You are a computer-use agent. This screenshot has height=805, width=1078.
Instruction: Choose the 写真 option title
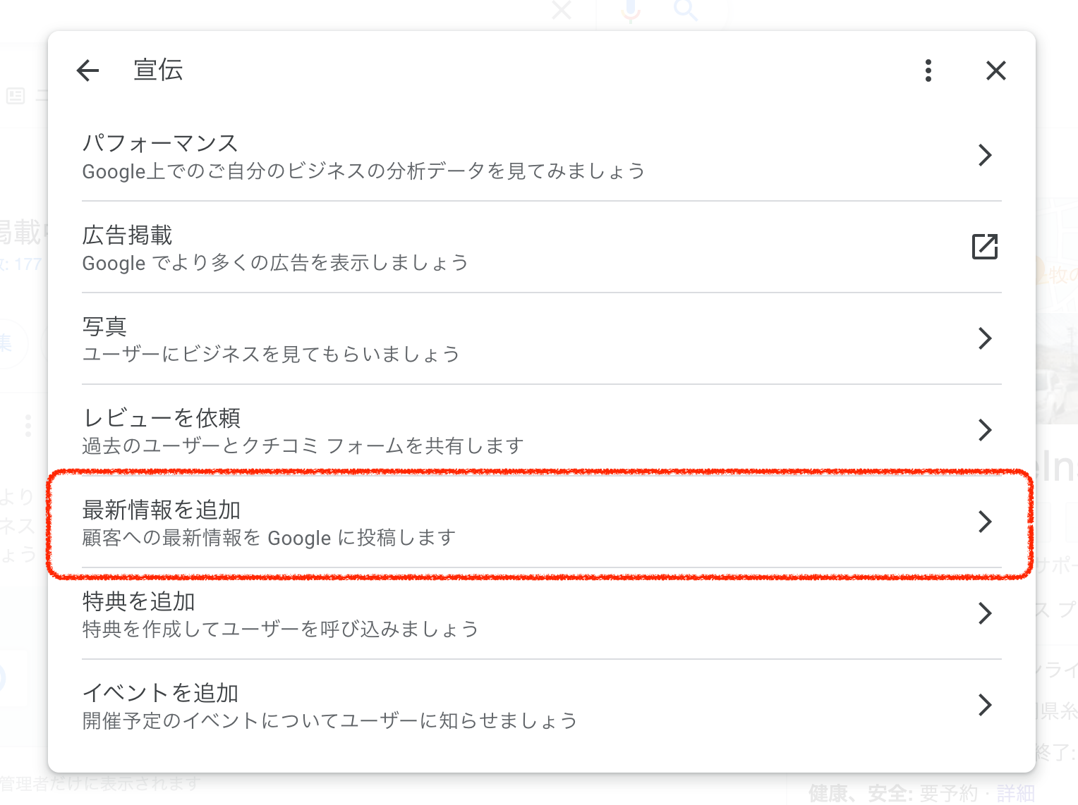pos(104,326)
